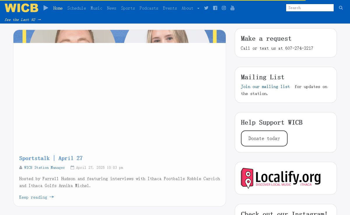Focus the Search input field
This screenshot has width=350, height=215.
click(310, 8)
